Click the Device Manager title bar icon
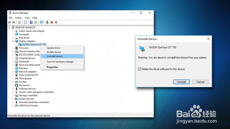 coord(10,13)
